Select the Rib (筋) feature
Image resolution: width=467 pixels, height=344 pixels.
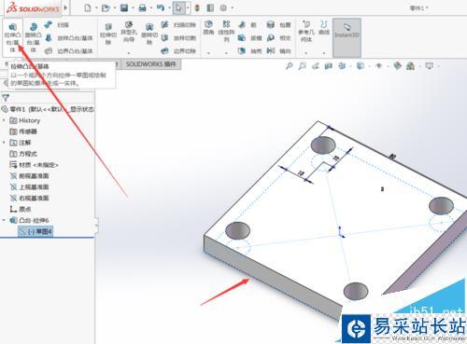pyautogui.click(x=248, y=25)
